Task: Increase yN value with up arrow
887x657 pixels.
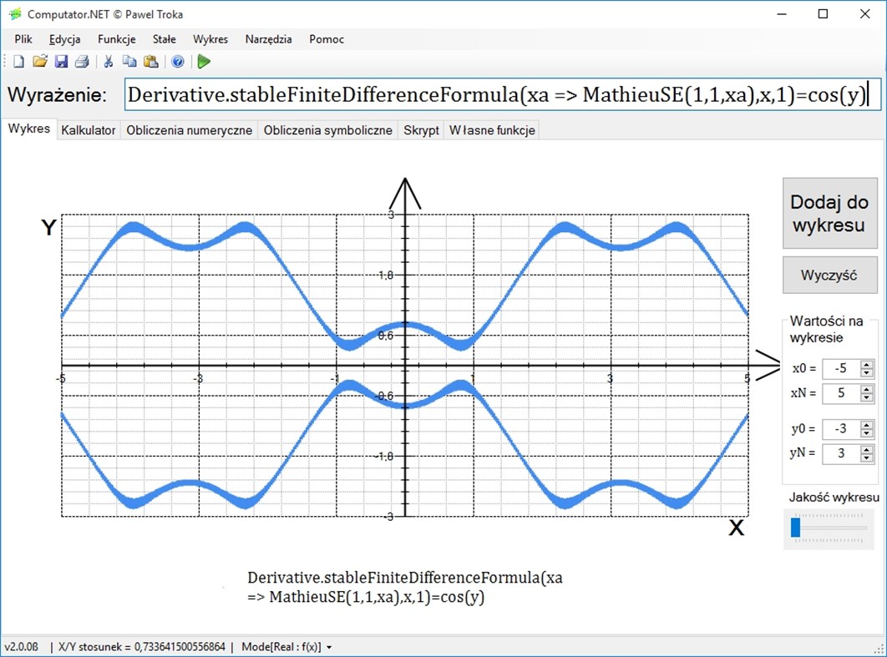Action: coord(867,449)
